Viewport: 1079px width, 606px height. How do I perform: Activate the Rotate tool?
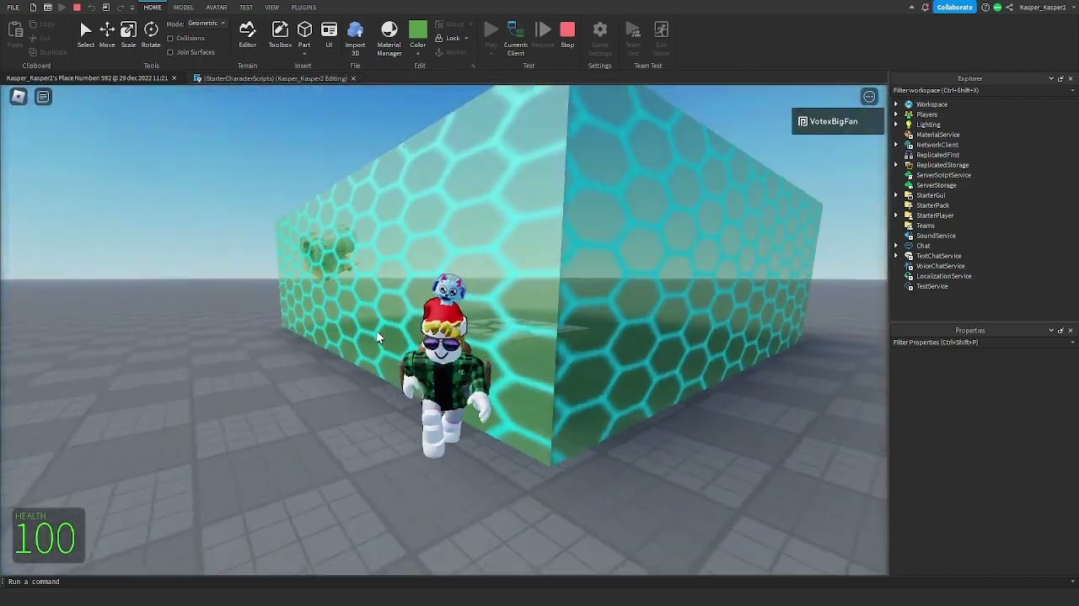coord(151,35)
